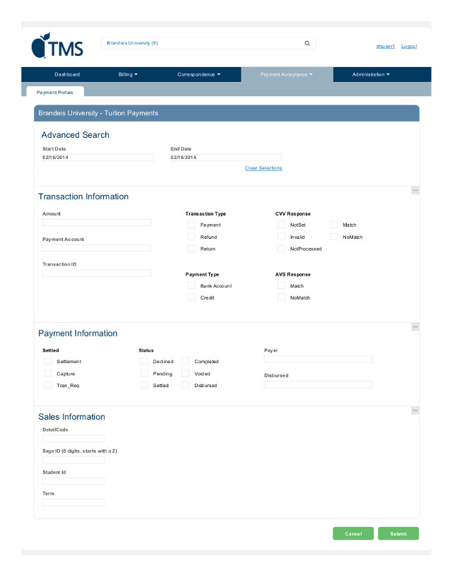Viewport: 452px width, 585px height.
Task: Click the Transaction ID input field
Action: 97,273
